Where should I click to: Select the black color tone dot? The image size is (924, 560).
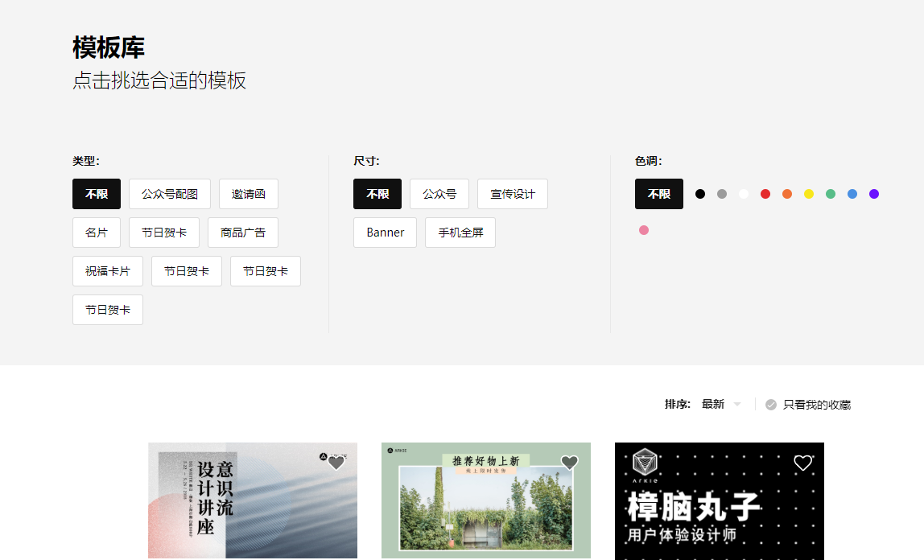[x=700, y=194]
